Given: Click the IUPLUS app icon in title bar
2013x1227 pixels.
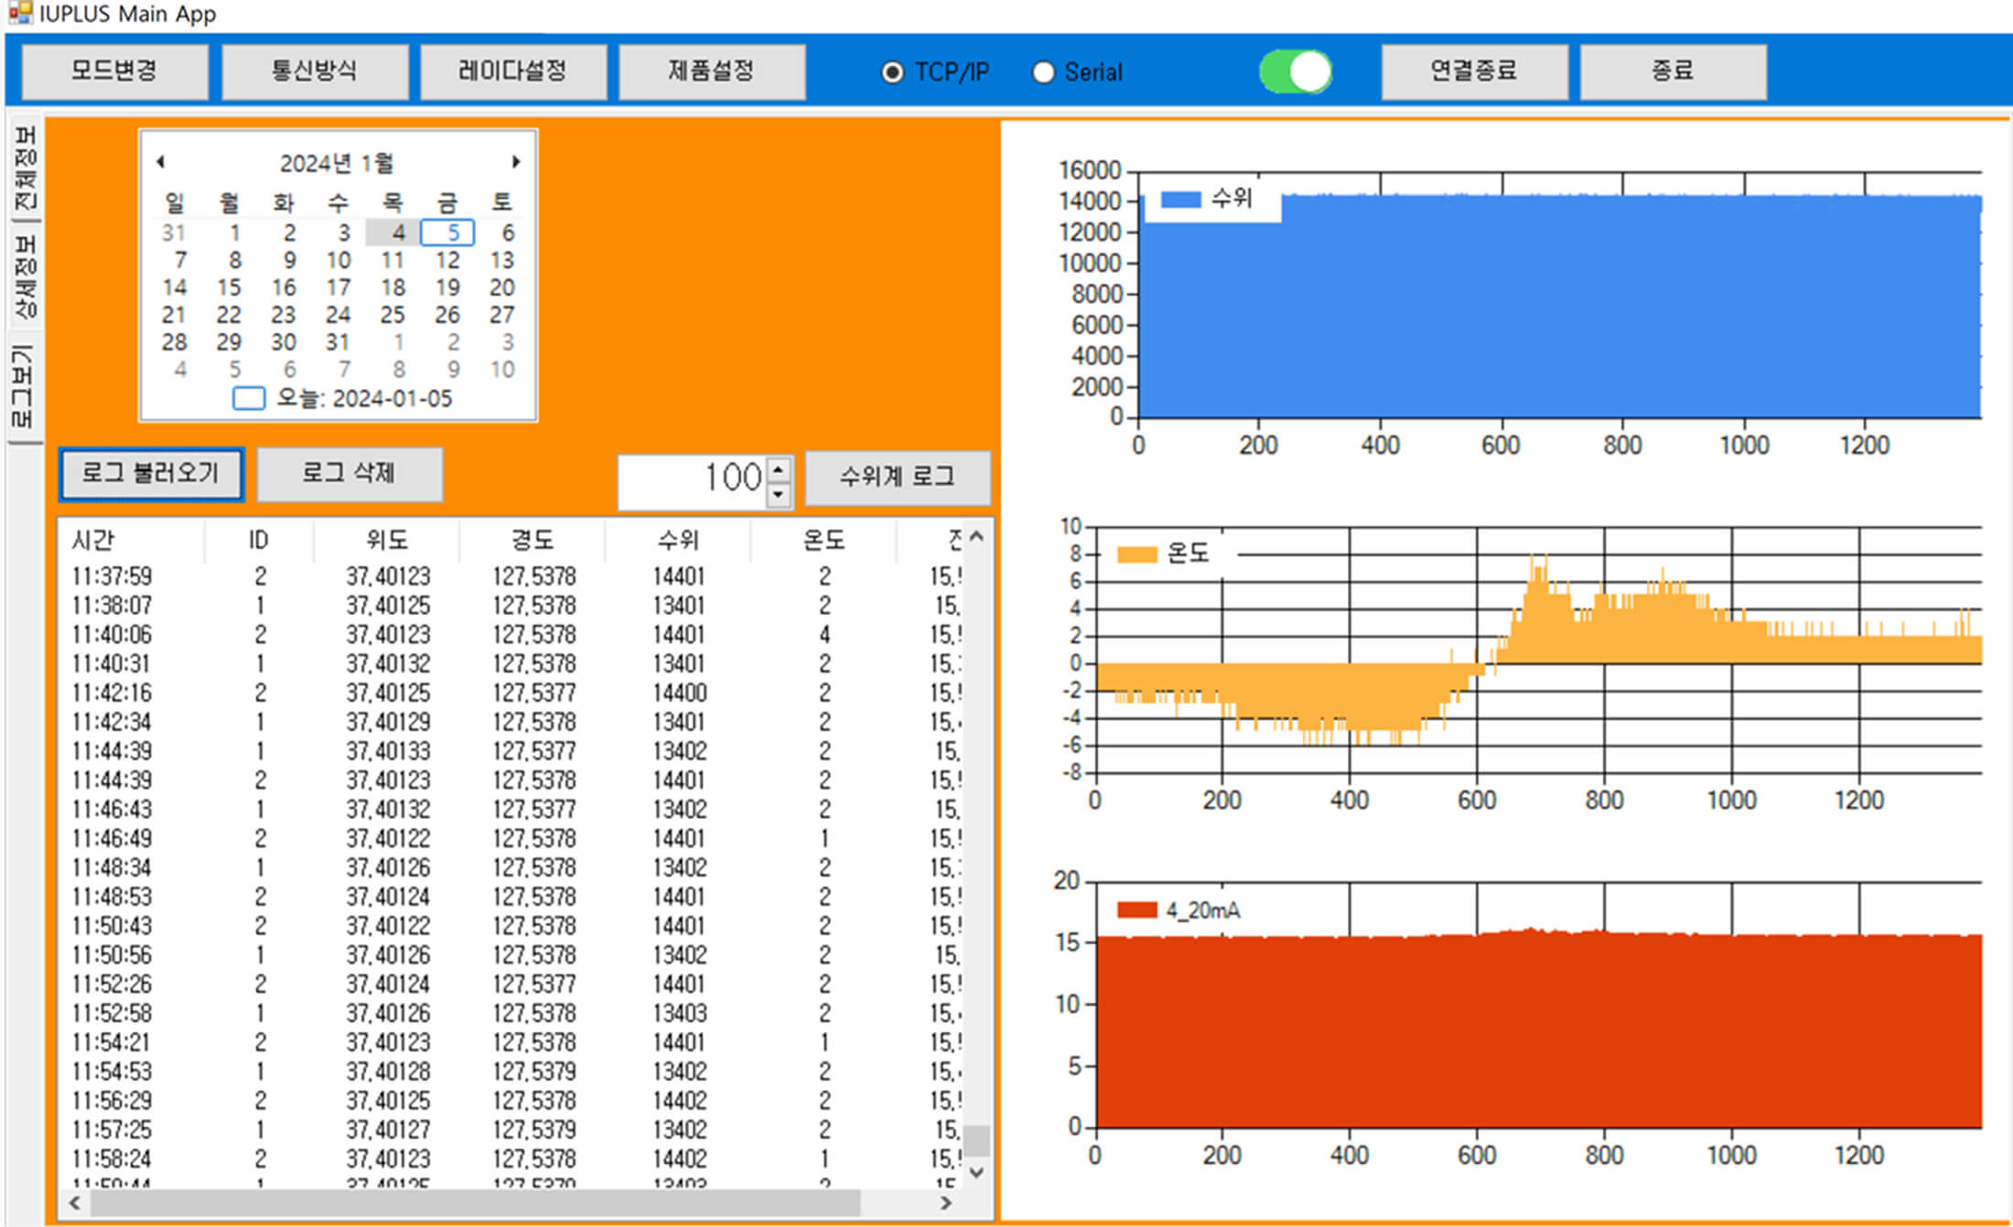Looking at the screenshot, I should point(19,14).
